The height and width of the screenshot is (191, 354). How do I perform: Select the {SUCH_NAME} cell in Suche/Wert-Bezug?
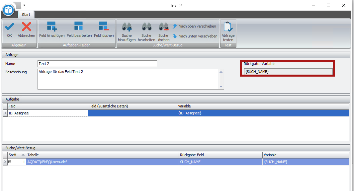pyautogui.click(x=306, y=162)
